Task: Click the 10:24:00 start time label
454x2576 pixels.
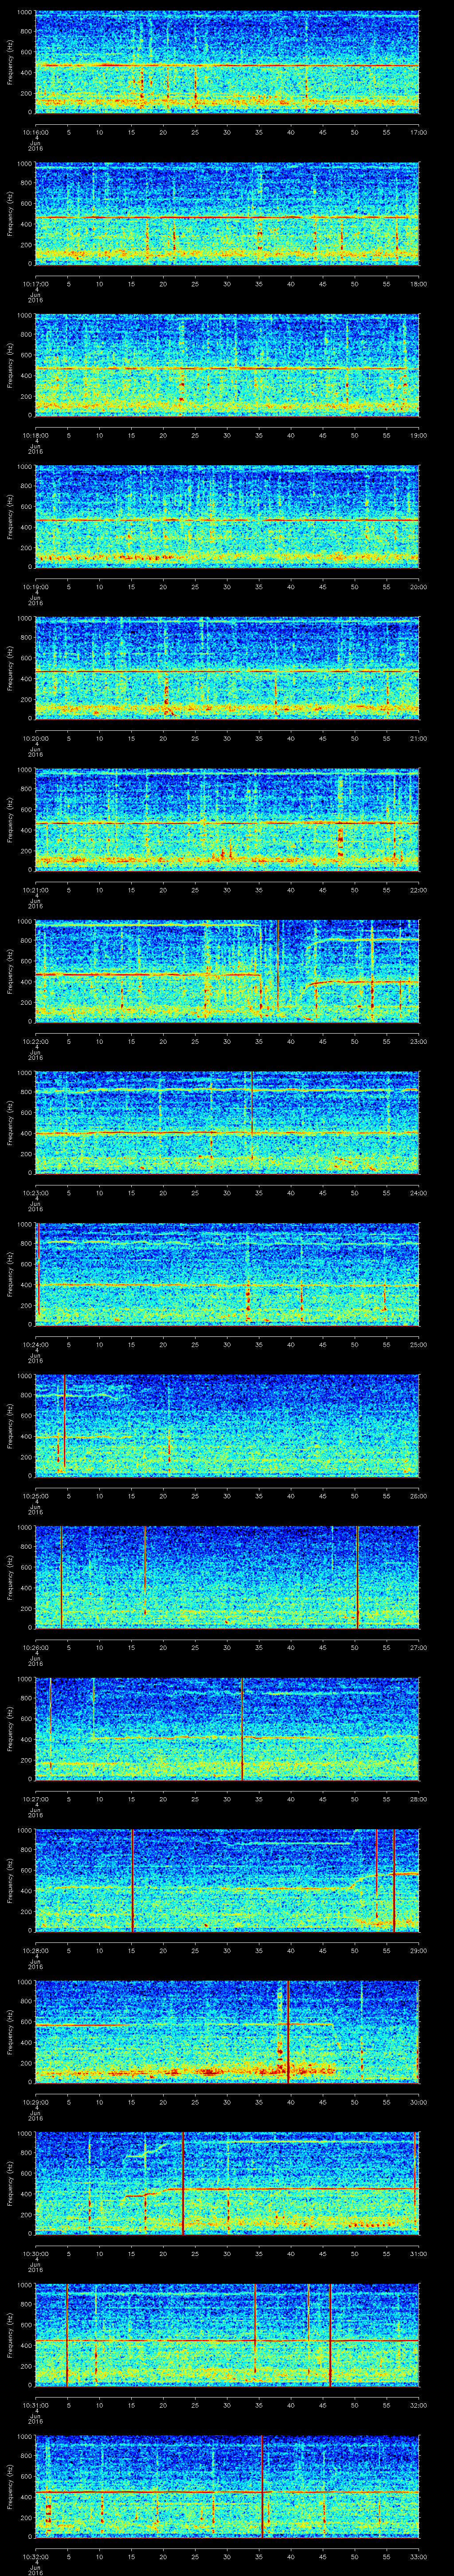Action: click(x=35, y=1344)
